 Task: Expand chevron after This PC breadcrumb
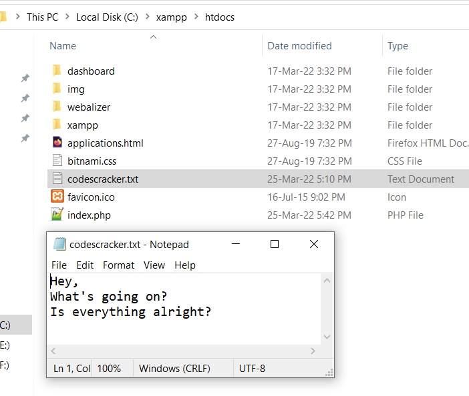(67, 17)
